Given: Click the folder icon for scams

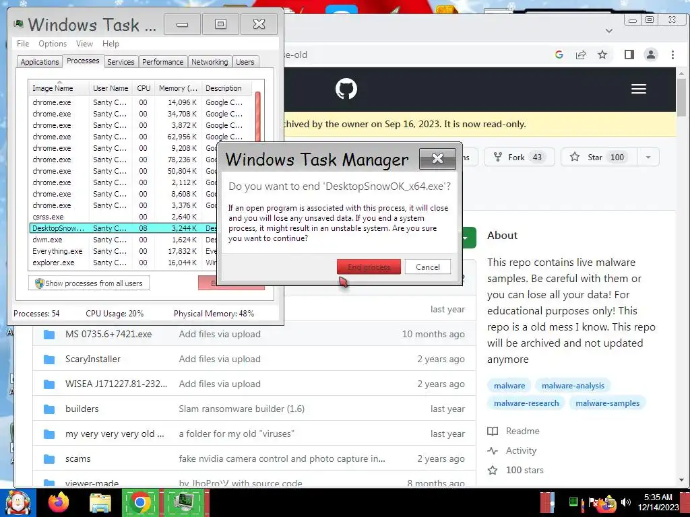Looking at the screenshot, I should click(49, 459).
